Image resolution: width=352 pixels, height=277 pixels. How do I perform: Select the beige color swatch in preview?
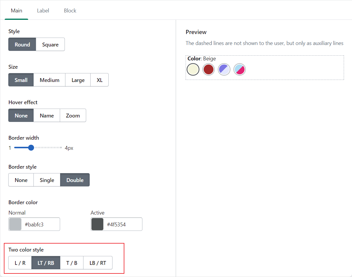tap(193, 70)
